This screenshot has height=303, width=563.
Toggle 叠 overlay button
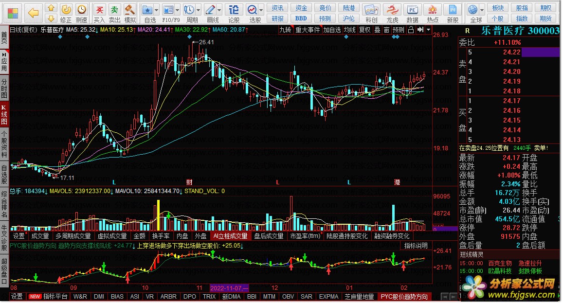pos(378,30)
